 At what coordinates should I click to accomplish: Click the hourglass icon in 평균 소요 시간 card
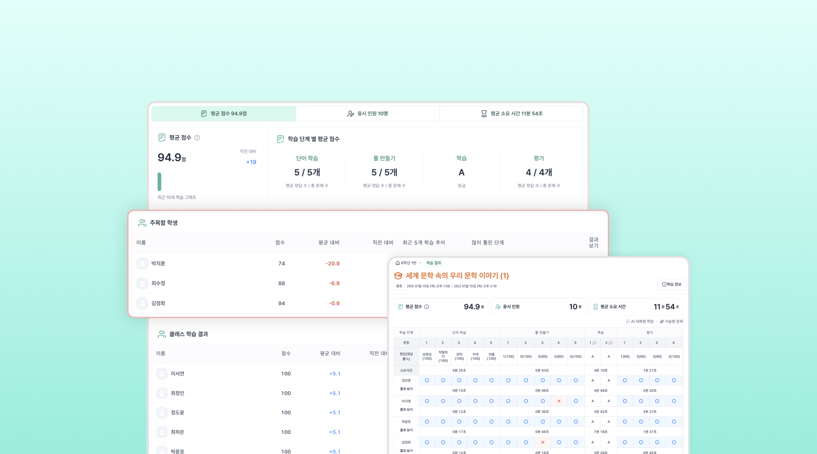click(x=596, y=307)
